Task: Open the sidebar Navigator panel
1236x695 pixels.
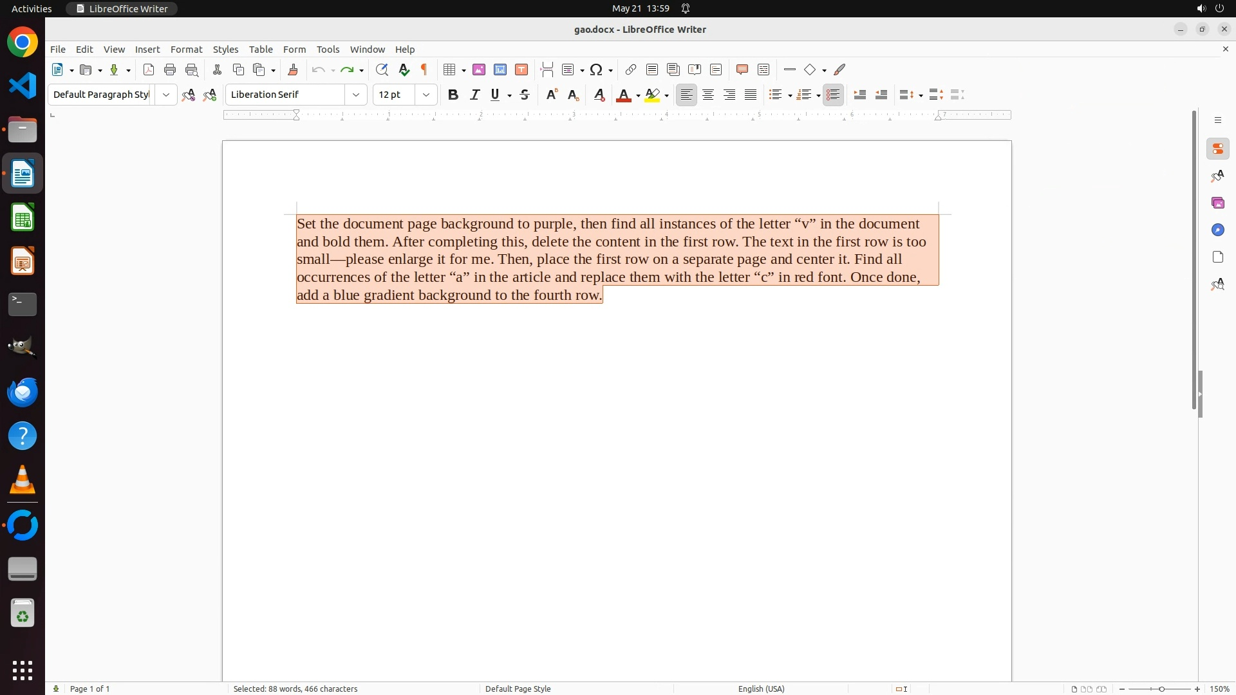Action: [x=1217, y=230]
